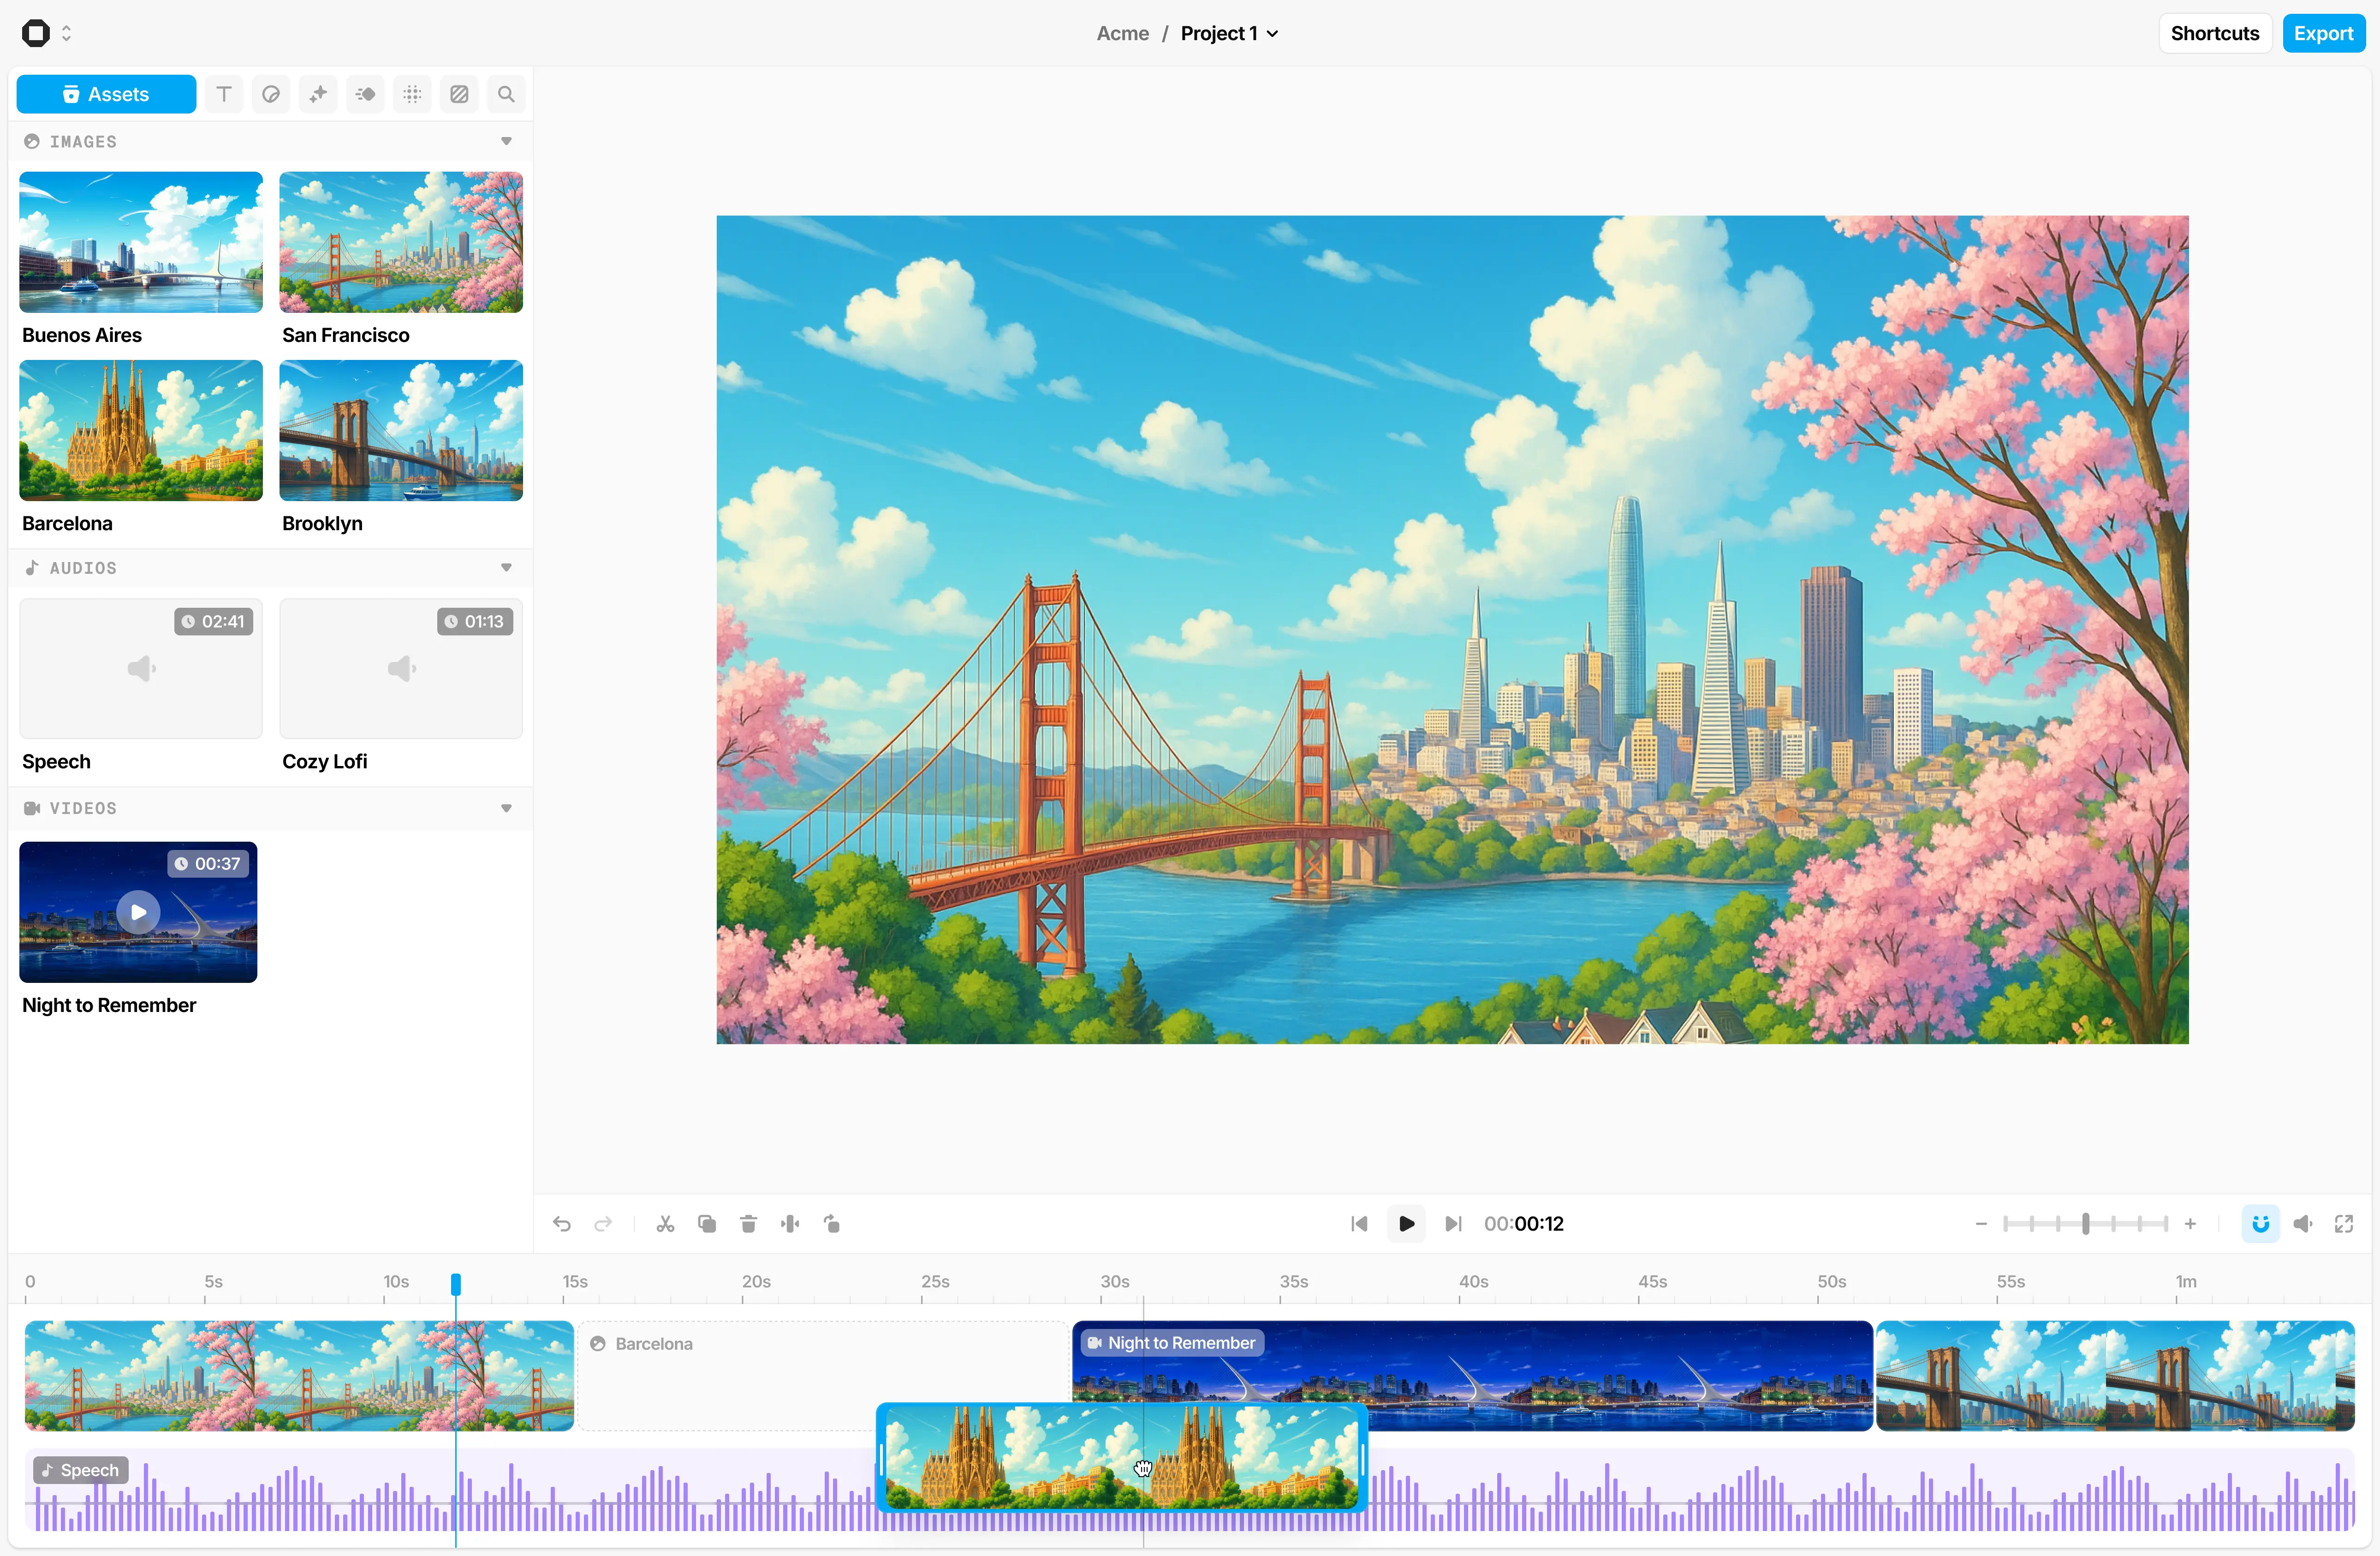The width and height of the screenshot is (2380, 1556).
Task: Delete the selected clip with the trash icon
Action: (748, 1224)
